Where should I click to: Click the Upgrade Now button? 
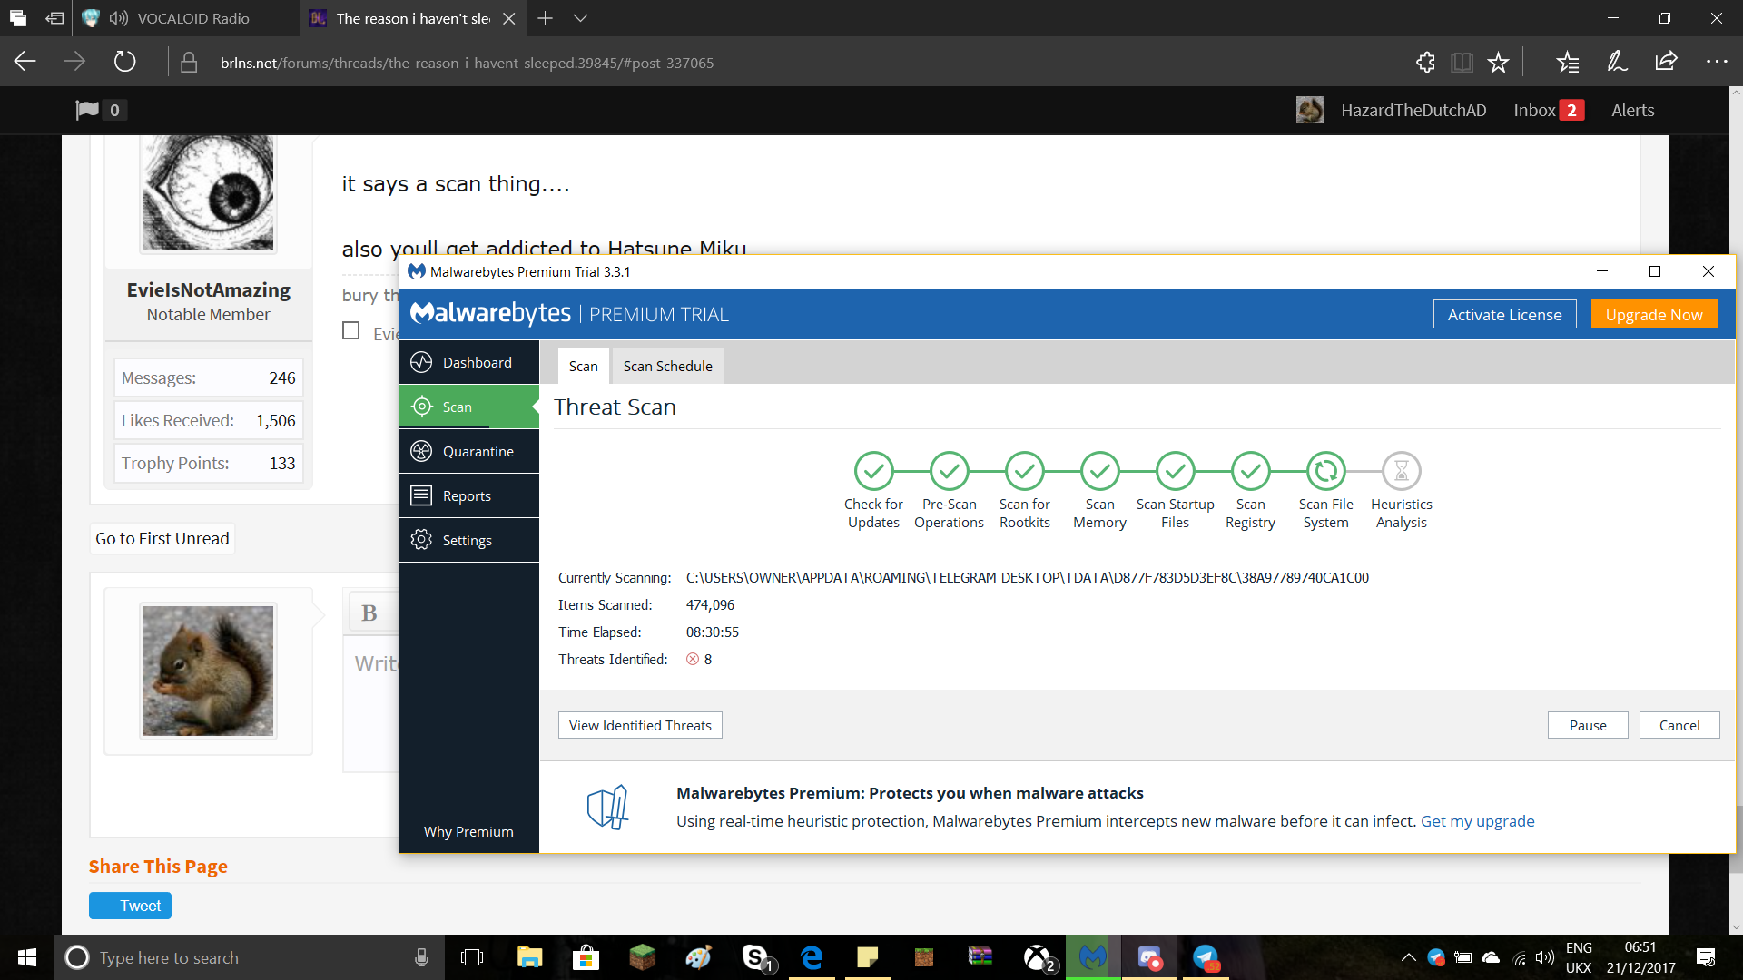[1654, 314]
